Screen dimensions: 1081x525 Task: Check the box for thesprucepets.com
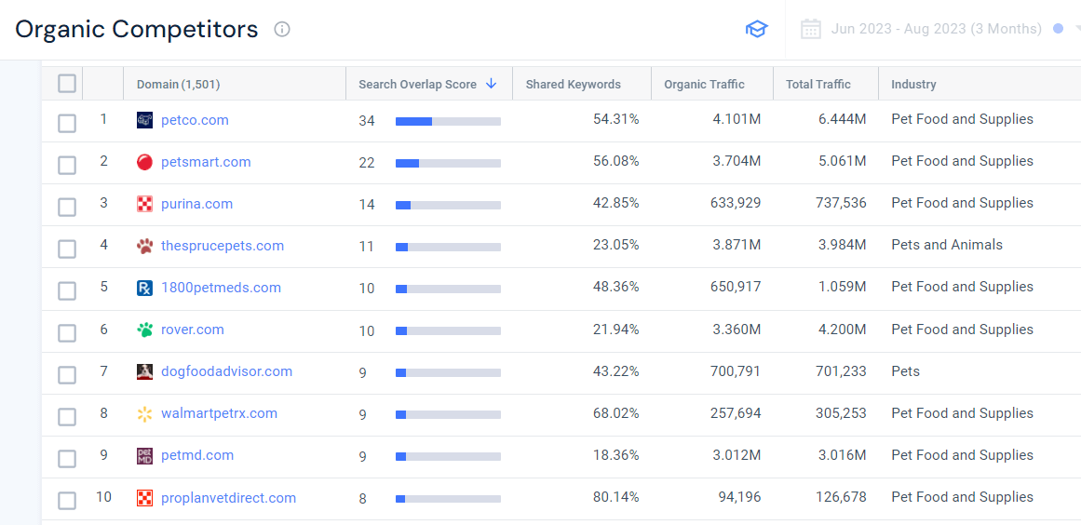(x=67, y=249)
